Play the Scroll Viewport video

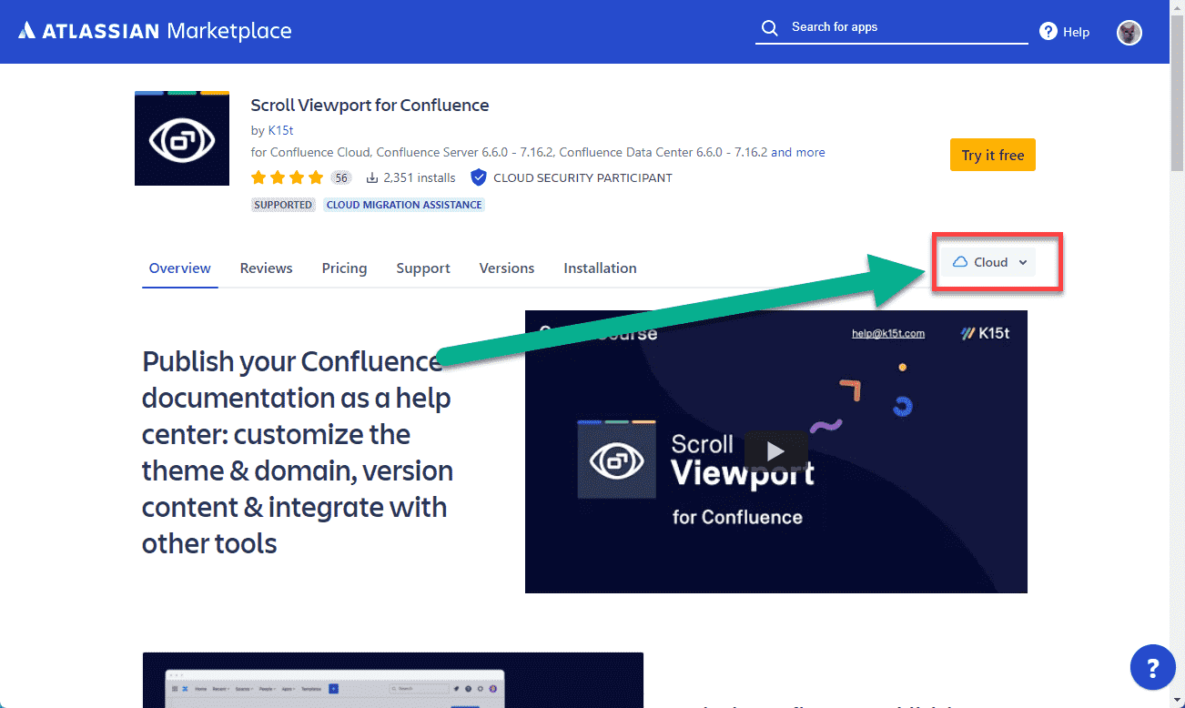(776, 450)
